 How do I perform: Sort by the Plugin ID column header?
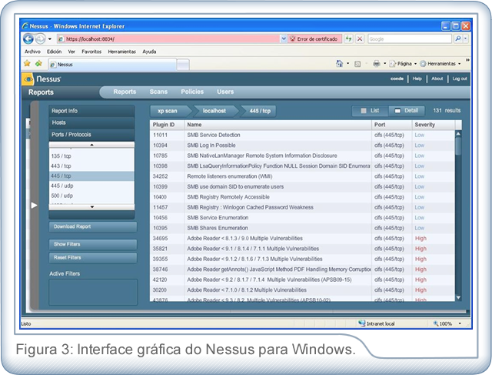(x=168, y=125)
